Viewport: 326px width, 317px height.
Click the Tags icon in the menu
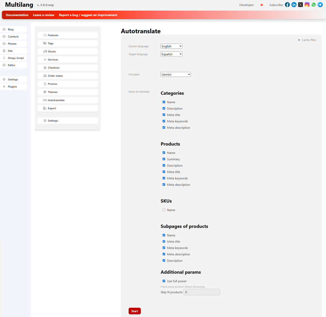[x=45, y=43]
